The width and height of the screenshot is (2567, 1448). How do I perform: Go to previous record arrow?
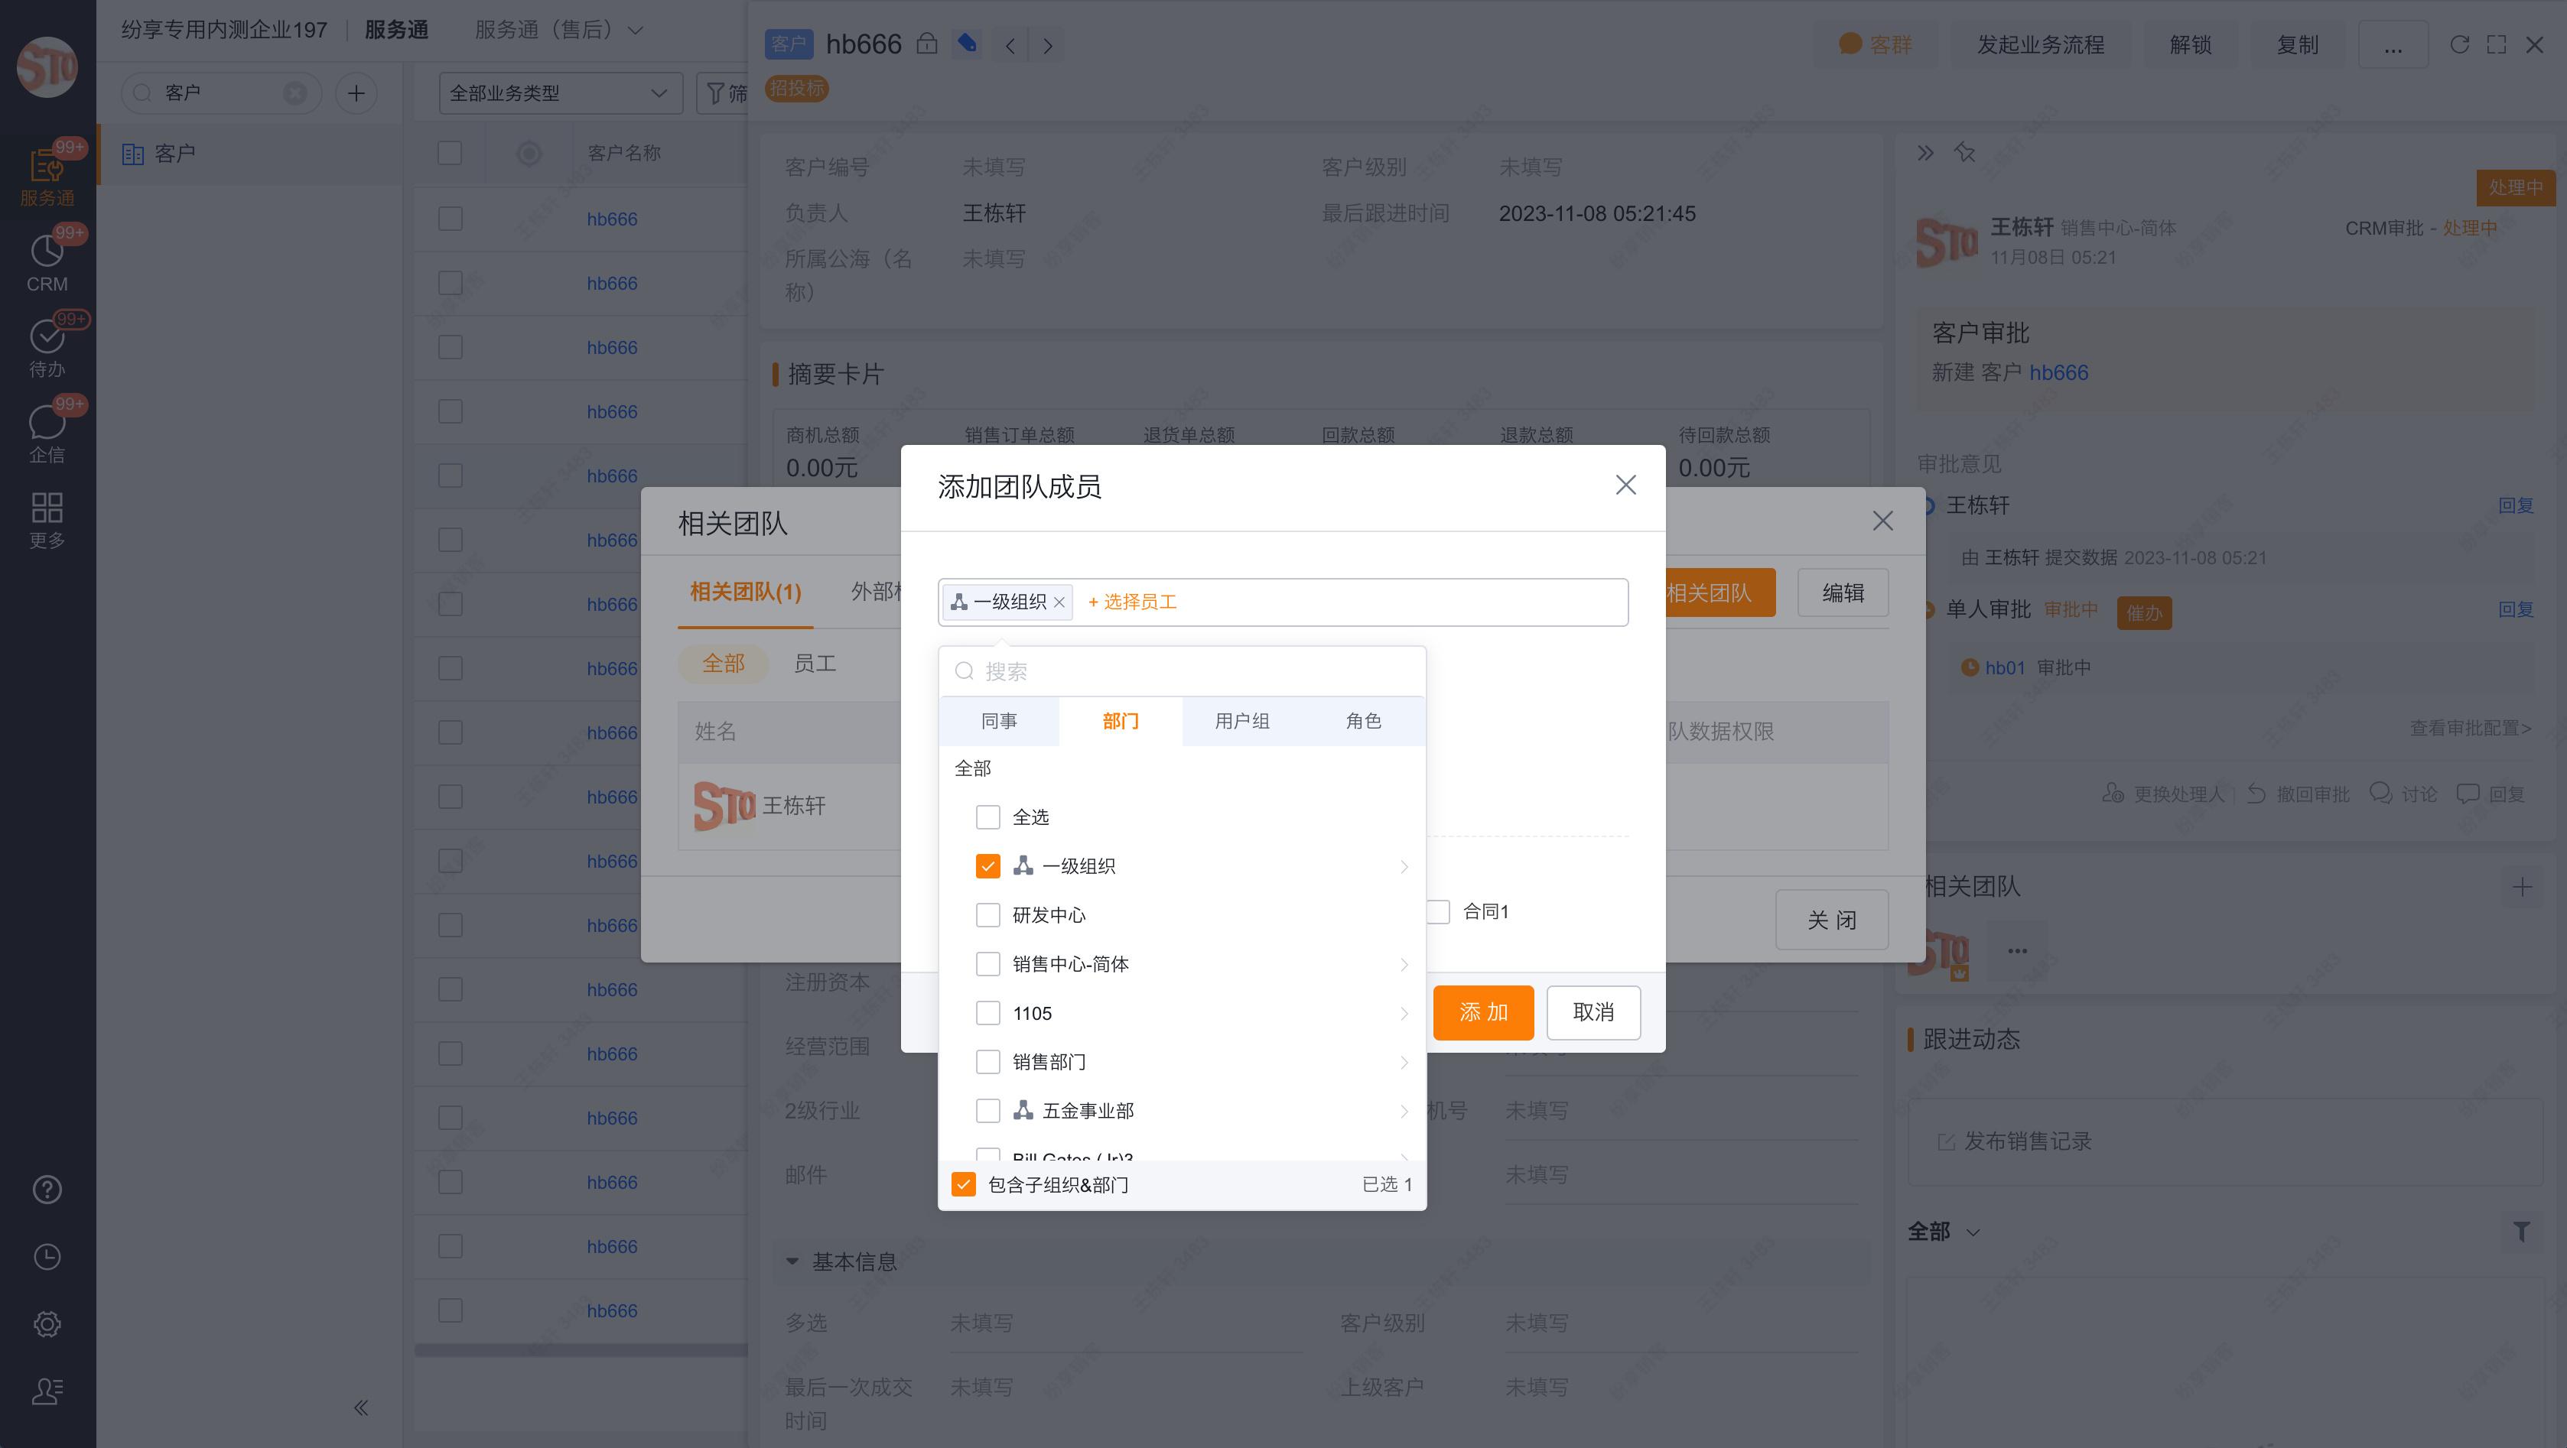click(1010, 45)
